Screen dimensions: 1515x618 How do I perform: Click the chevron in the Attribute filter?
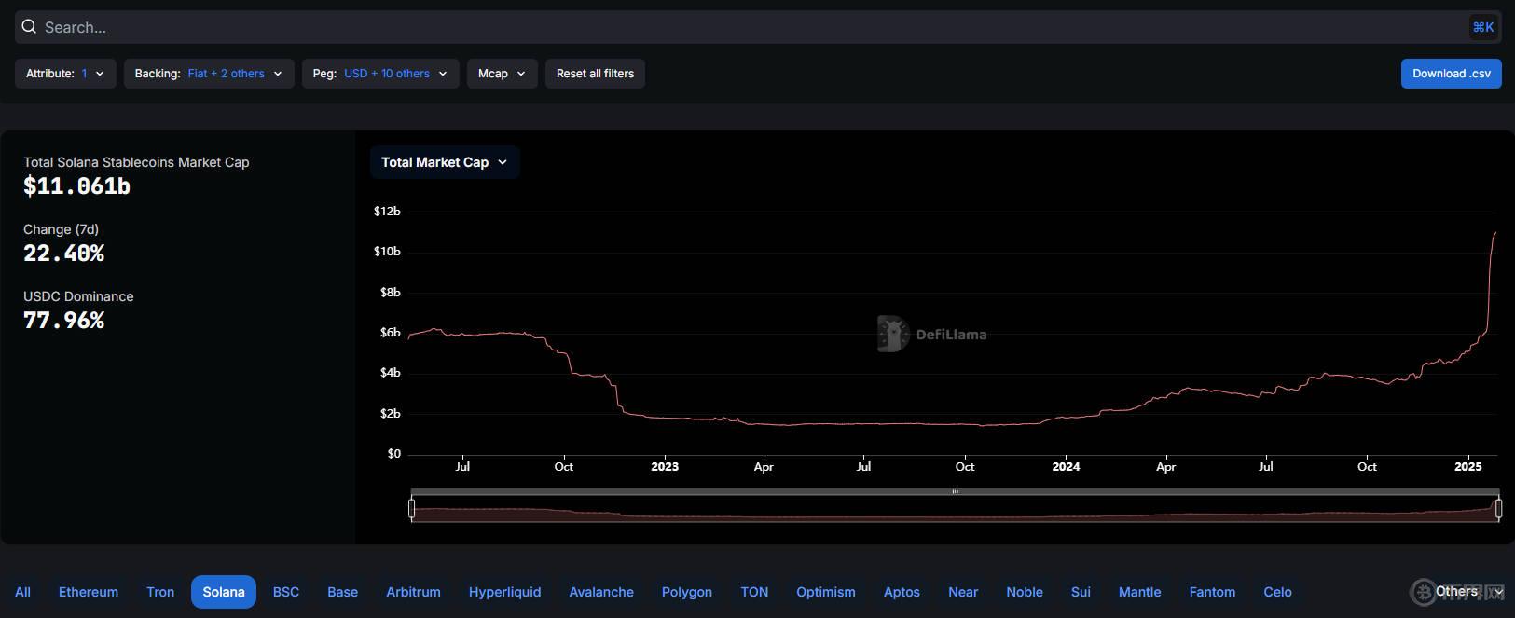pyautogui.click(x=100, y=74)
